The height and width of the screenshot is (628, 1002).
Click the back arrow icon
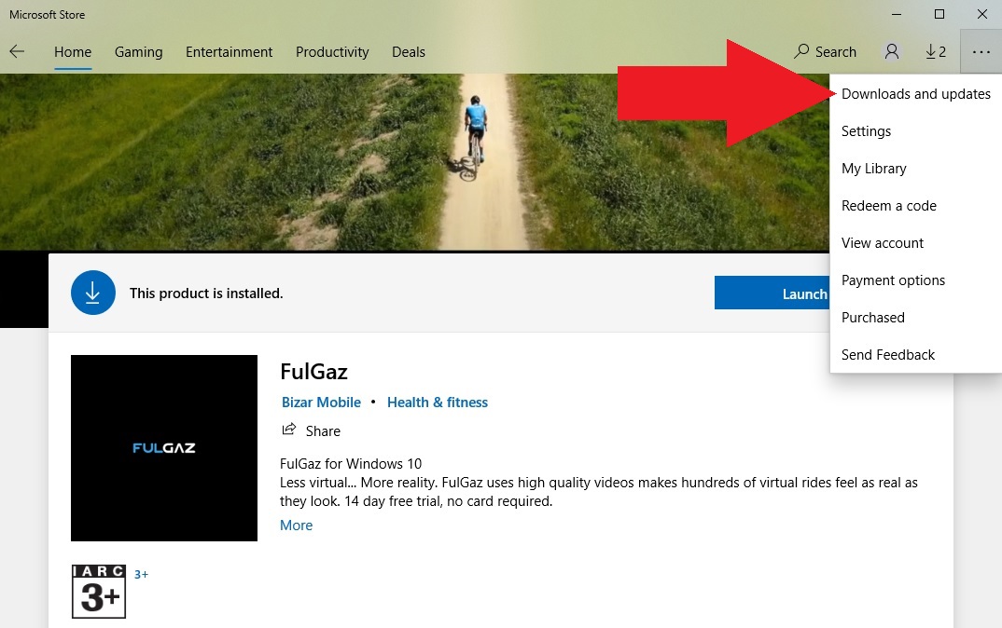17,51
